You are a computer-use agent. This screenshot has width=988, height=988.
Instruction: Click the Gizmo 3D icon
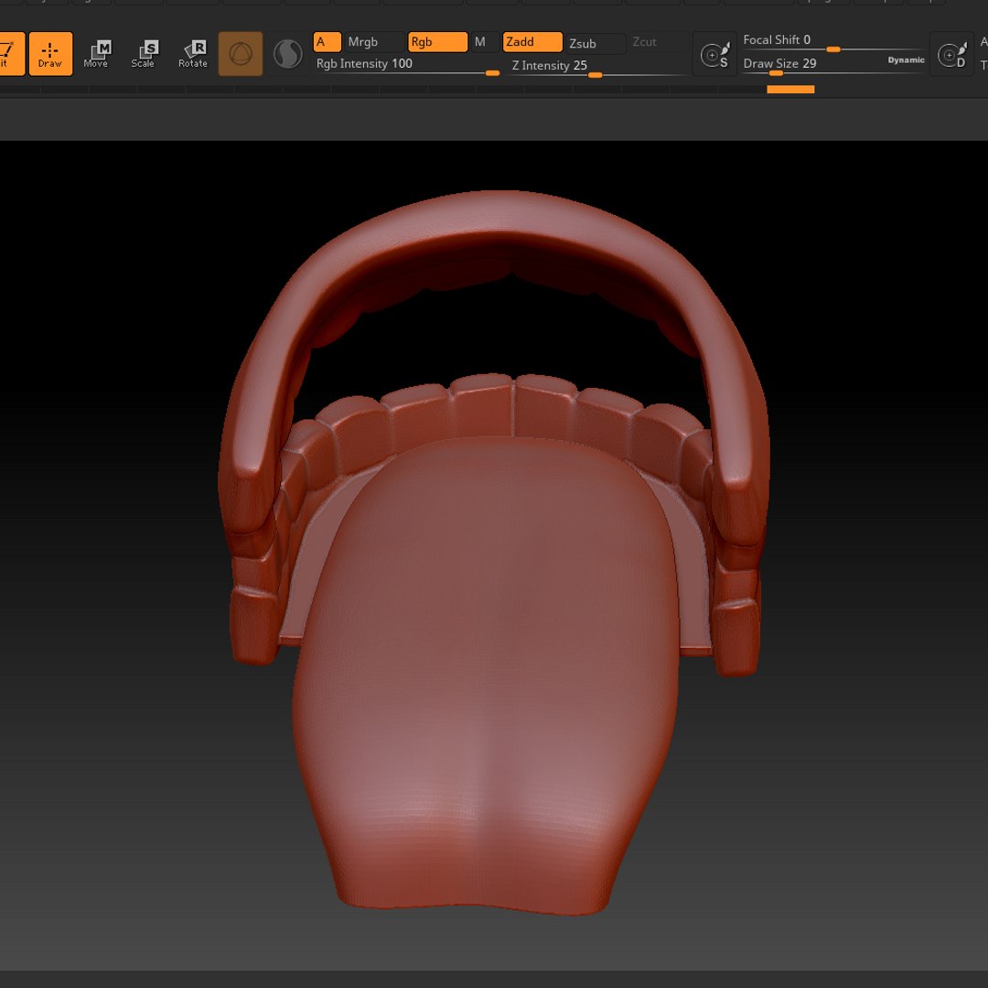pos(240,54)
